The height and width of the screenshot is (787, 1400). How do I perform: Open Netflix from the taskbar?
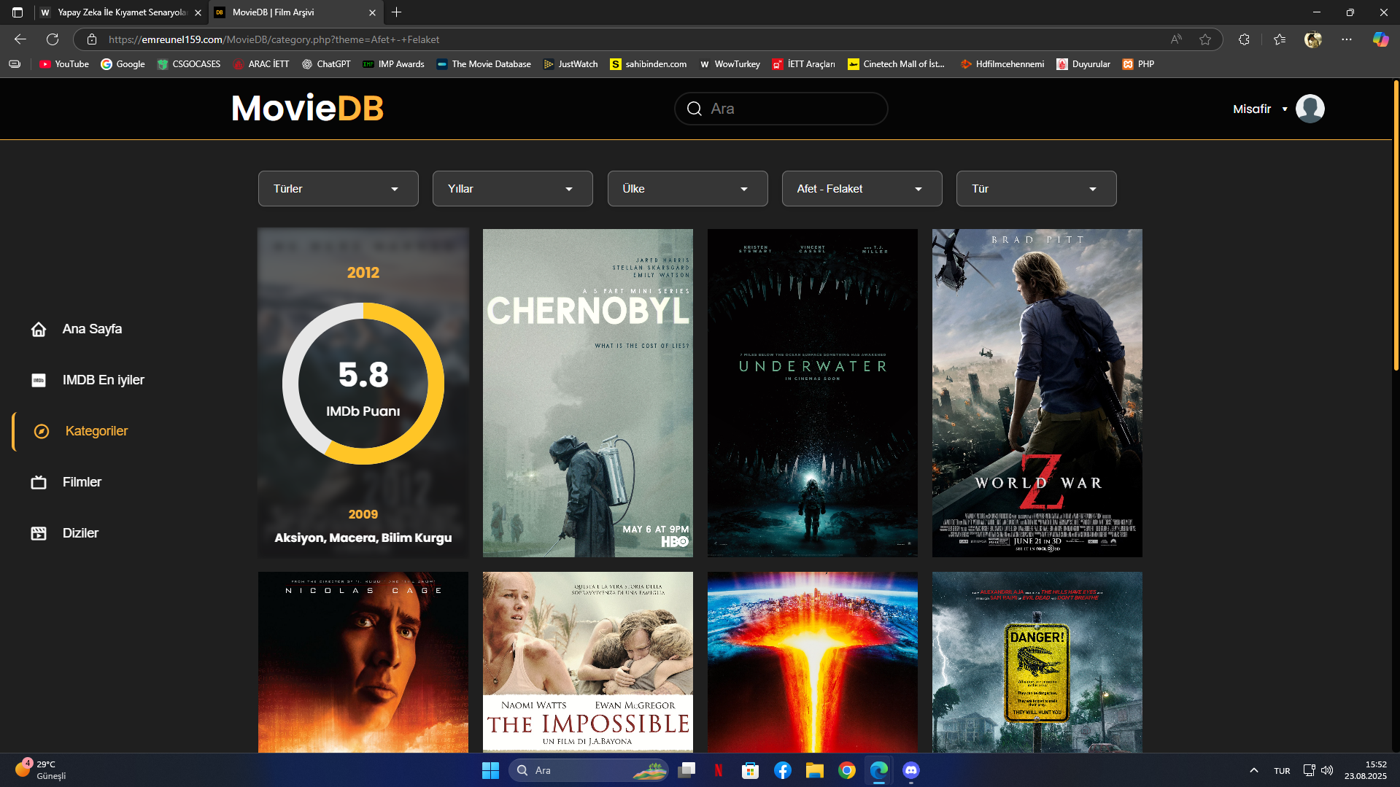(x=719, y=770)
